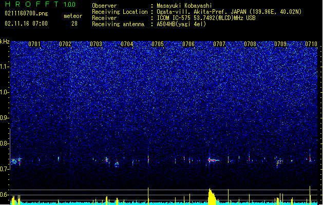Viewport: 323px width, 205px height.
Task: Click the tall yellow spike below 0705
Action: [x=148, y=196]
